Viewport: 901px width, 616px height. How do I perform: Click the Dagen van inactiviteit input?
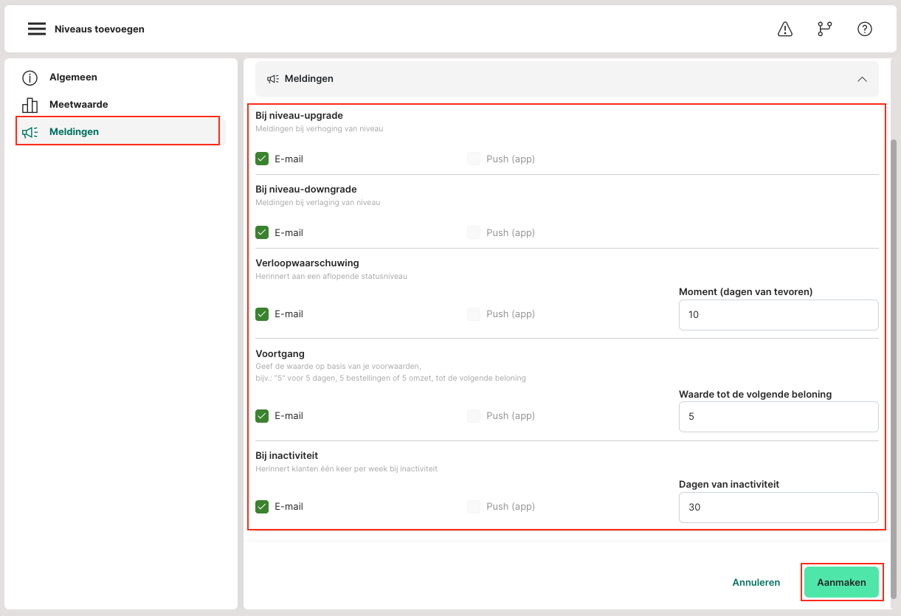pyautogui.click(x=778, y=508)
